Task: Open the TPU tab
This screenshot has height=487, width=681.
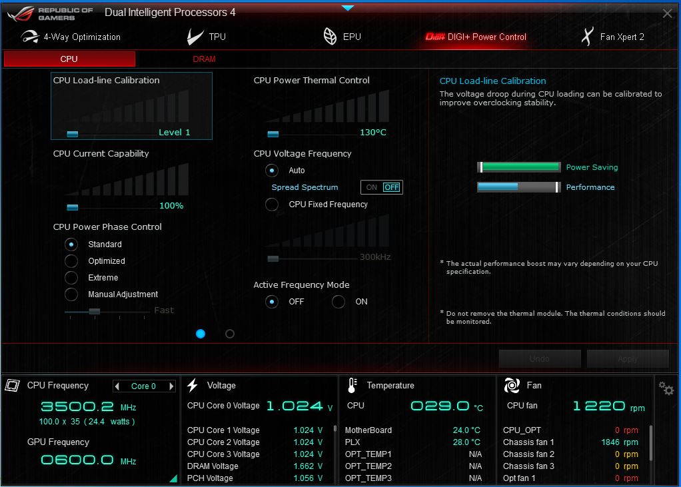Action: point(207,37)
